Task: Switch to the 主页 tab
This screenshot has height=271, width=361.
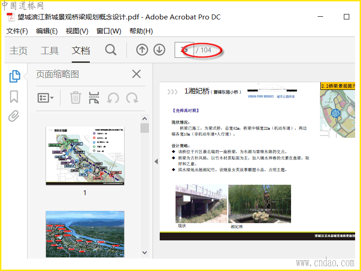Action: click(x=19, y=51)
